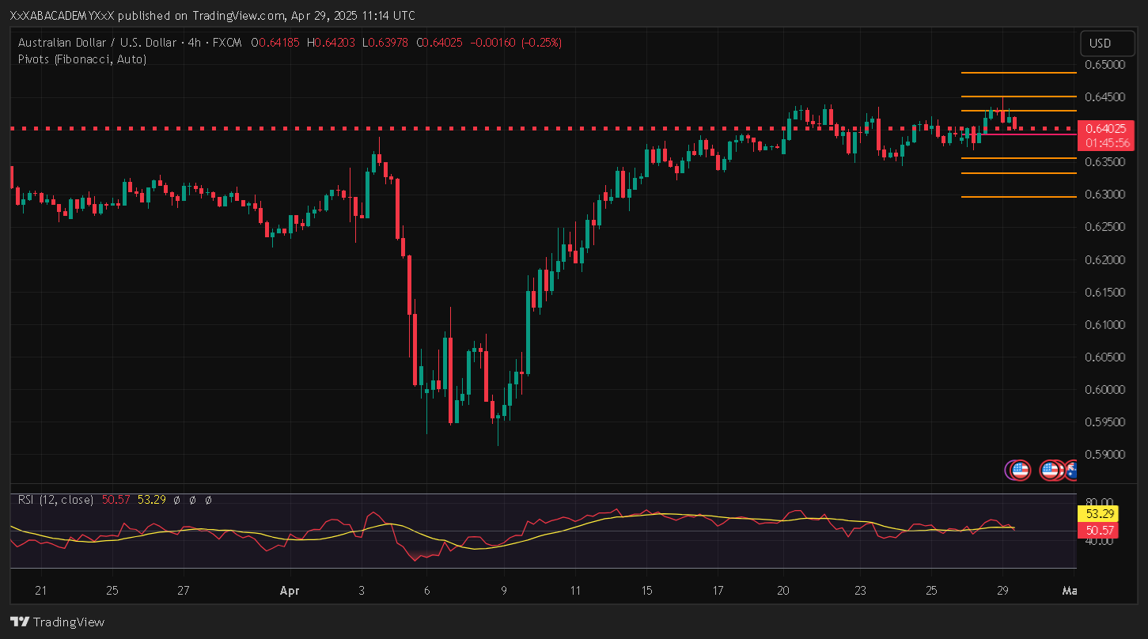The image size is (1148, 639).
Task: Click the XxXABACADEMYXxX publisher name
Action: pos(56,16)
